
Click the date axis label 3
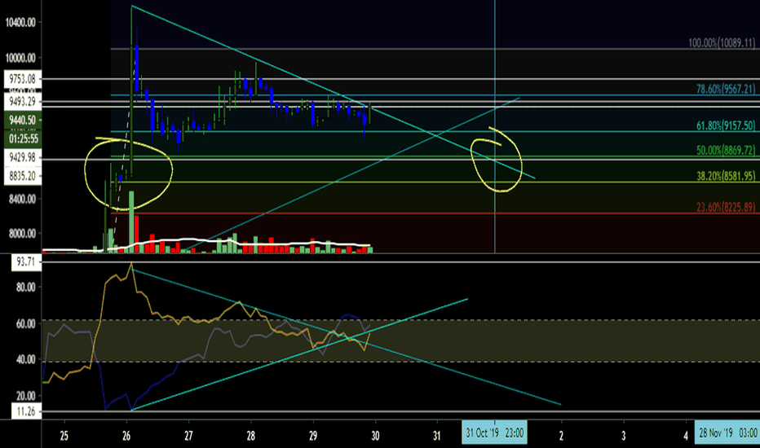pyautogui.click(x=623, y=436)
